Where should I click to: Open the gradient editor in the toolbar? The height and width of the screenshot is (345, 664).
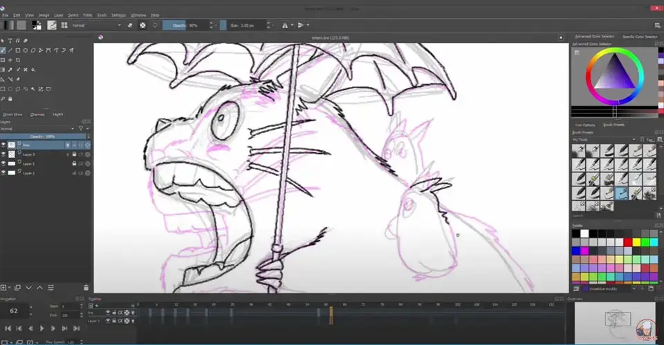(x=8, y=26)
